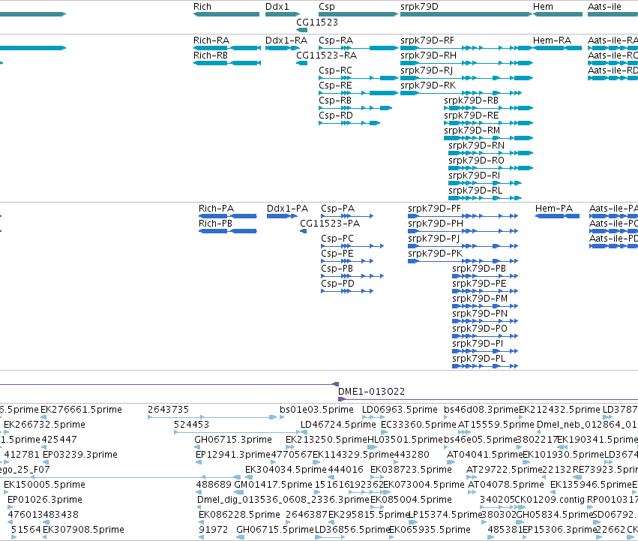The height and width of the screenshot is (541, 638).
Task: Click the Csp-RD transcript
Action: (x=336, y=116)
